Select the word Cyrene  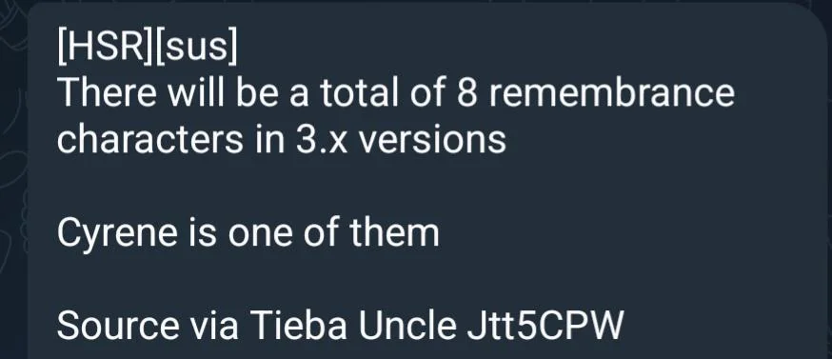click(x=117, y=233)
